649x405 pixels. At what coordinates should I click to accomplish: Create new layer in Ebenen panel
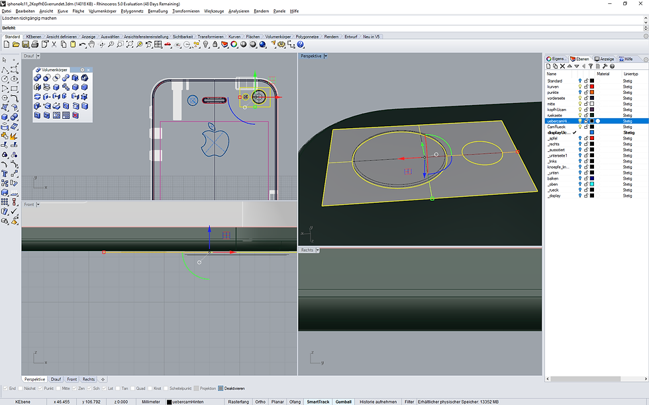[x=548, y=66]
